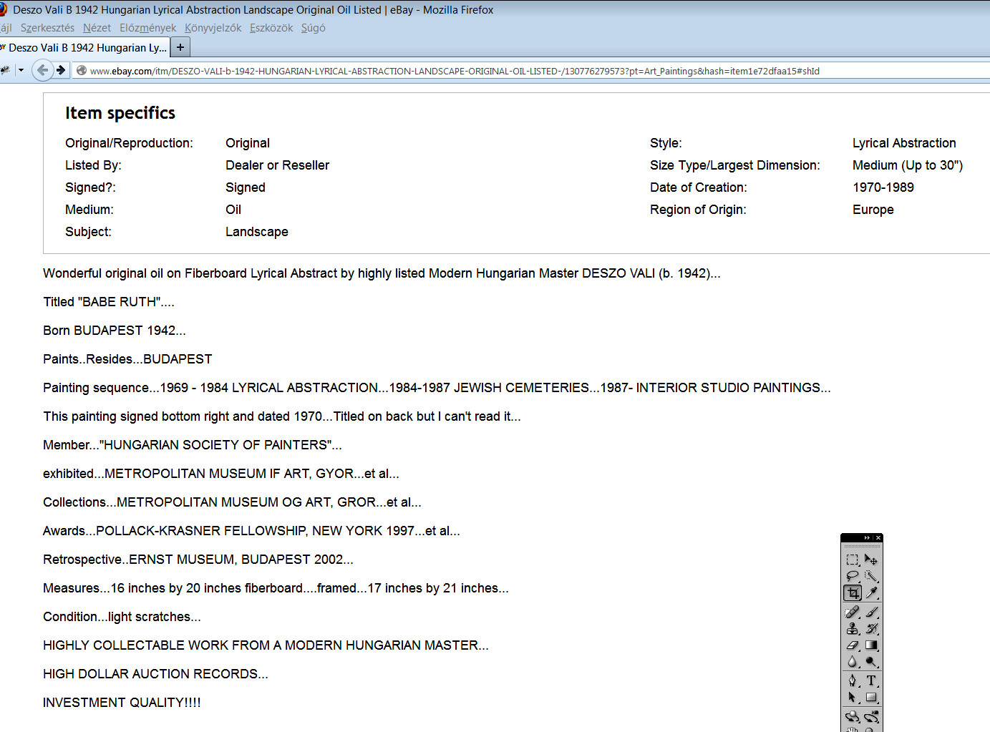Image resolution: width=990 pixels, height=732 pixels.
Task: Select the Horizontal Type tool
Action: point(871,680)
